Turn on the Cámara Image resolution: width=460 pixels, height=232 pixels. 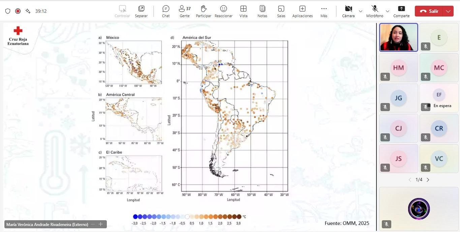click(348, 11)
